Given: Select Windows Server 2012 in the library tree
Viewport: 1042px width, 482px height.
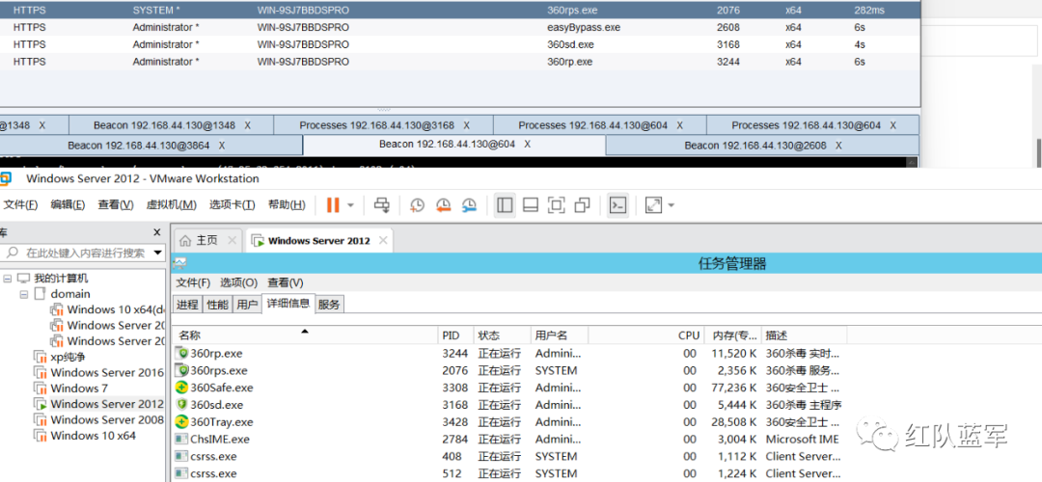Looking at the screenshot, I should pyautogui.click(x=106, y=404).
